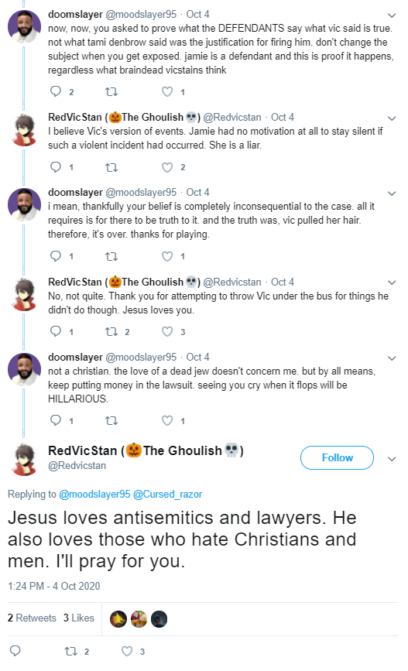Open the @Cursed_razor mention link

(167, 494)
